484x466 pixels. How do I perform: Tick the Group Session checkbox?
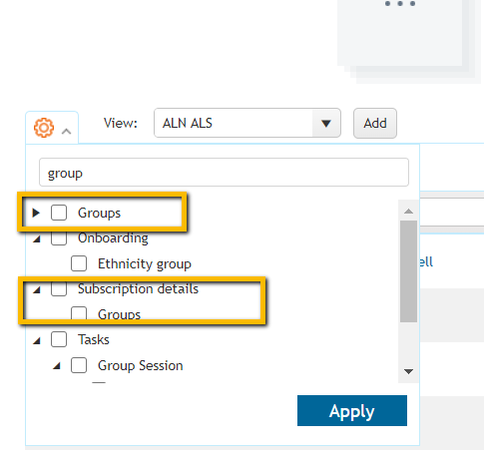coord(79,365)
